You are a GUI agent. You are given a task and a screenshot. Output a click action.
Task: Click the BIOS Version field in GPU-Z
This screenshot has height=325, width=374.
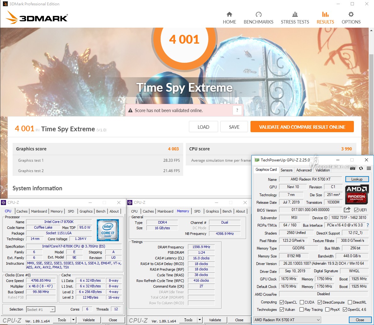tap(310, 210)
